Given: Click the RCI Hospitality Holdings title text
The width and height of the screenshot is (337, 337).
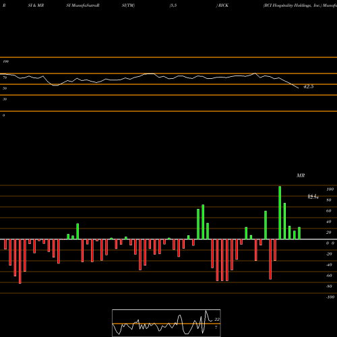Looking at the screenshot, I should pyautogui.click(x=293, y=5).
